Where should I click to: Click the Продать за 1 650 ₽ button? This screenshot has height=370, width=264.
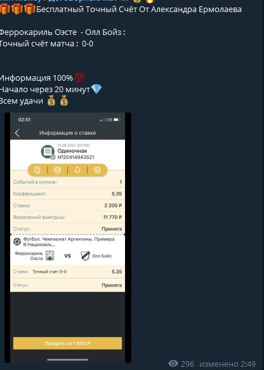tap(68, 343)
